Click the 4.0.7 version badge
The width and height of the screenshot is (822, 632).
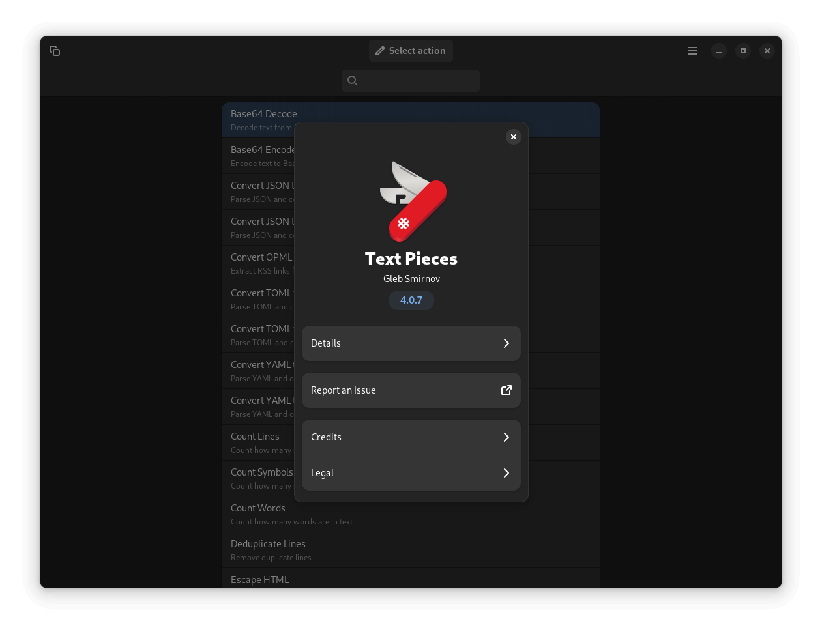pos(411,300)
